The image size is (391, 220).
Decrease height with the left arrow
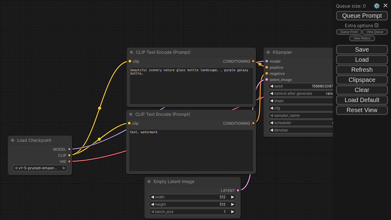click(152, 204)
